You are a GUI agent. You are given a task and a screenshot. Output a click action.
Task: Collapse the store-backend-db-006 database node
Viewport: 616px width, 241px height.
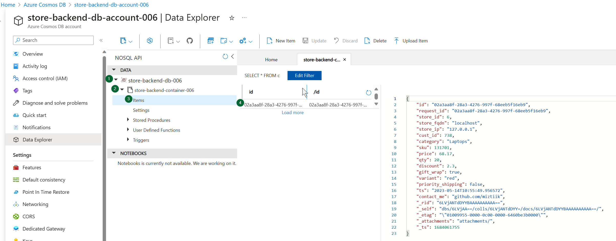pos(116,80)
